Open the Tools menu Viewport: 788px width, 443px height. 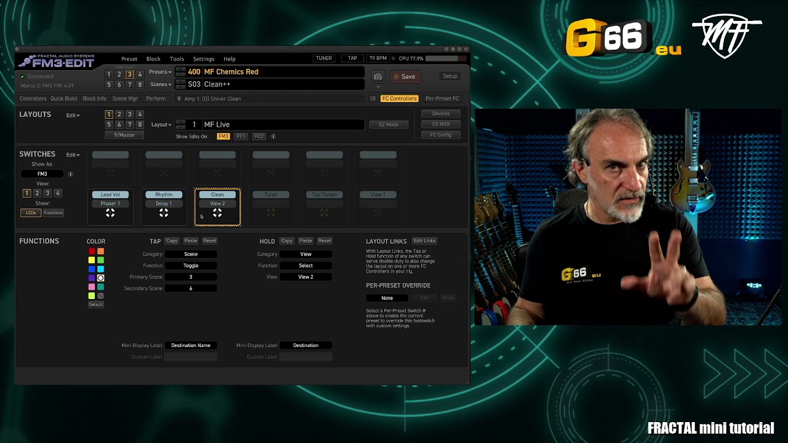pyautogui.click(x=177, y=59)
